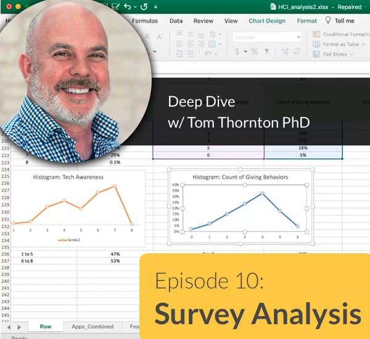Select the cell containing 5%

303,155
